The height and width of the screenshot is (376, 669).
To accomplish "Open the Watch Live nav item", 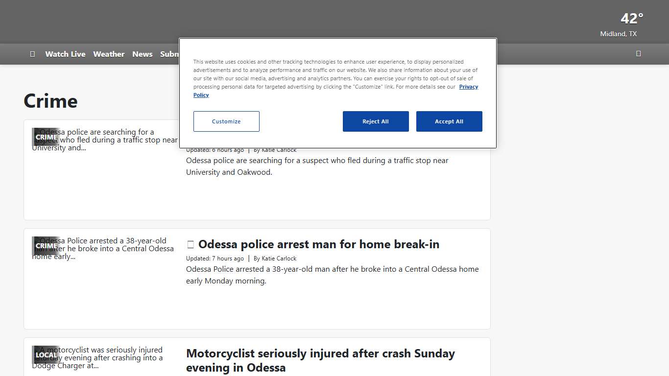I will pos(65,54).
